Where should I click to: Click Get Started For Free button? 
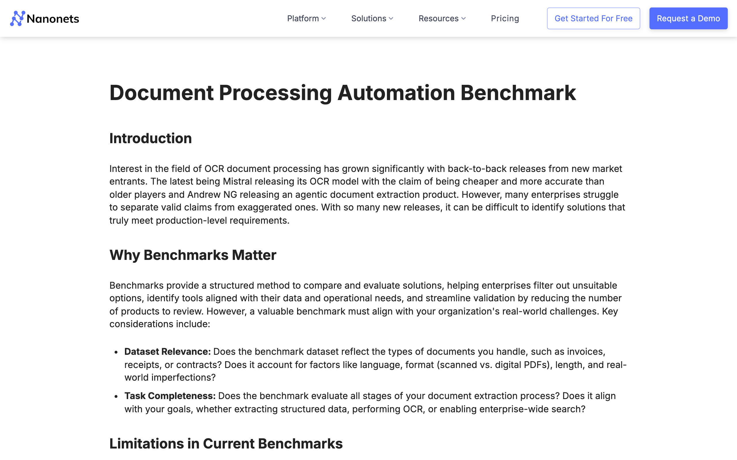[x=593, y=19]
